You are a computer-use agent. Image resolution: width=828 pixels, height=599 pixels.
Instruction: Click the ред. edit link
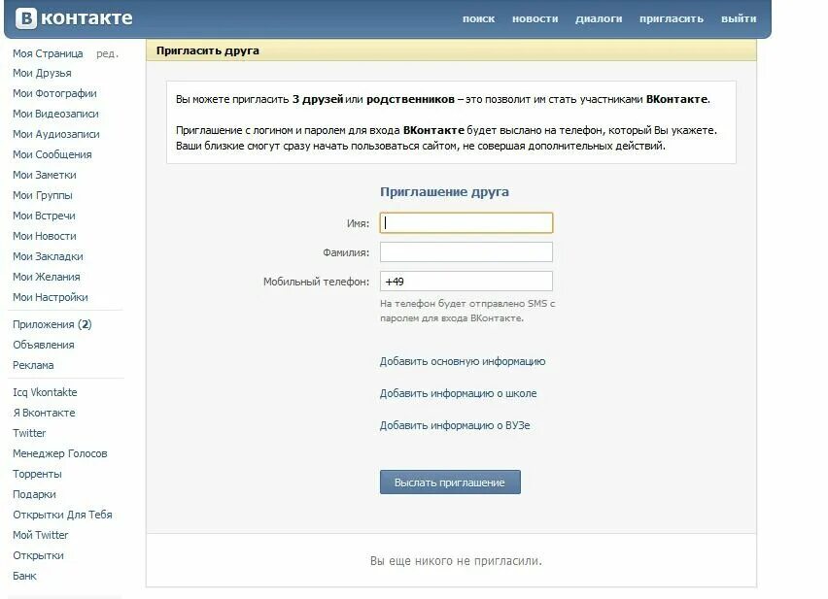point(107,53)
